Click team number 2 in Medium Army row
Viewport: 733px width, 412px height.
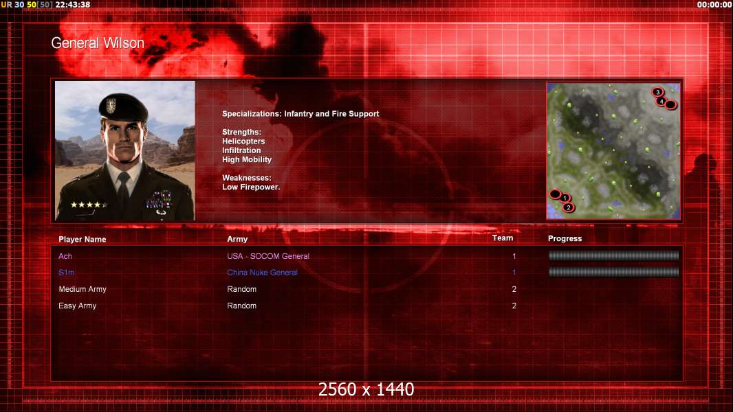click(514, 289)
